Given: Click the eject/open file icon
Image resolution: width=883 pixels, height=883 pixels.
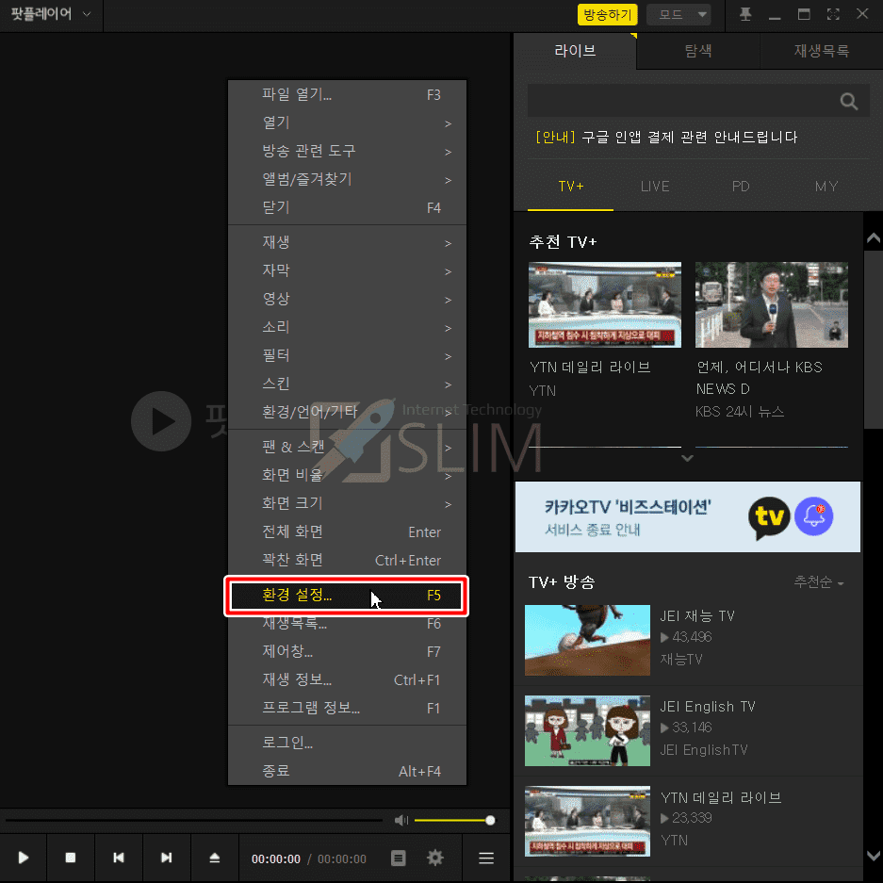Looking at the screenshot, I should pos(215,858).
